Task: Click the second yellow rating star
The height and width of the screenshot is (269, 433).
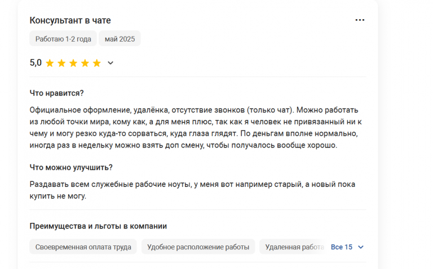Action: tap(61, 63)
